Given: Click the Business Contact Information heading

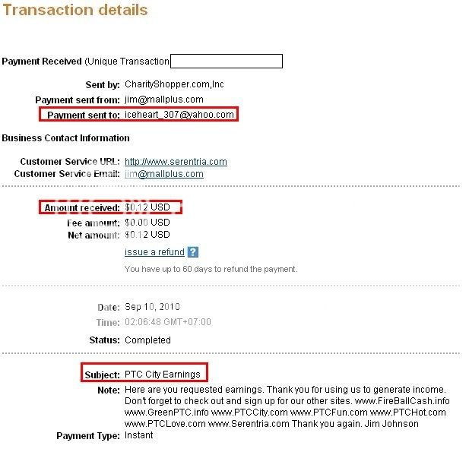Looking at the screenshot, I should pyautogui.click(x=65, y=138).
